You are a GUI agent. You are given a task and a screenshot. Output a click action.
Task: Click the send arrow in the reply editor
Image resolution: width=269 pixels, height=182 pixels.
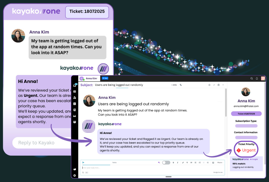tap(83, 162)
